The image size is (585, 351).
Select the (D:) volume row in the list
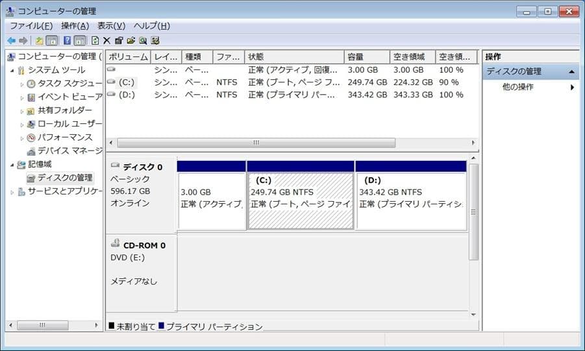point(292,95)
